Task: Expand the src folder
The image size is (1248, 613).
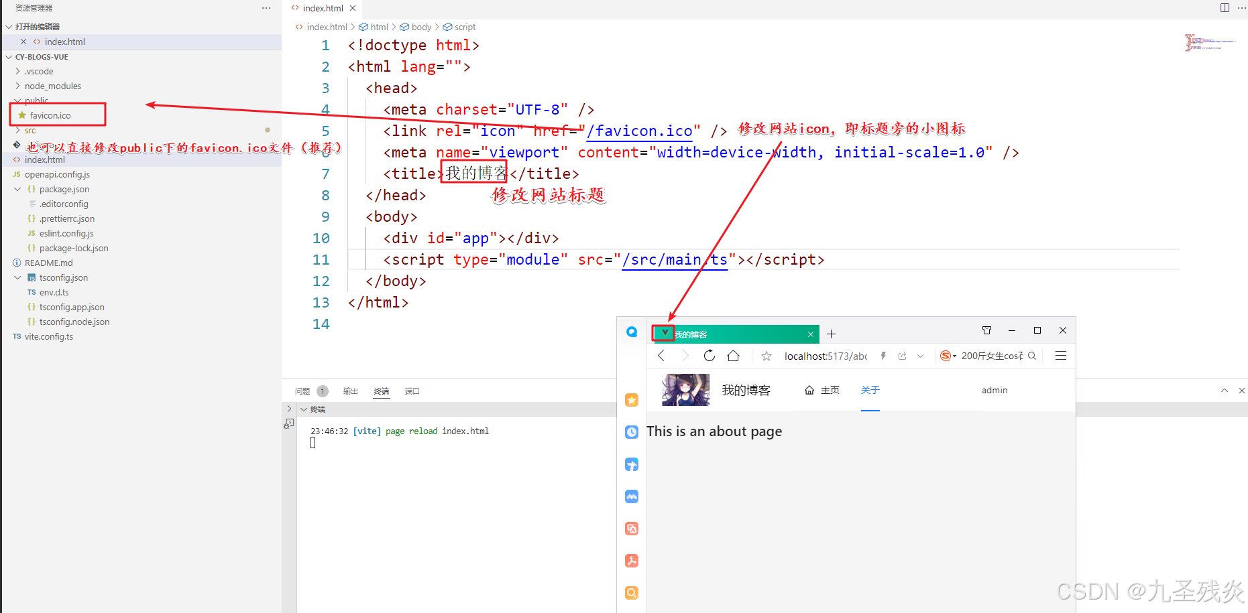Action: (x=17, y=130)
